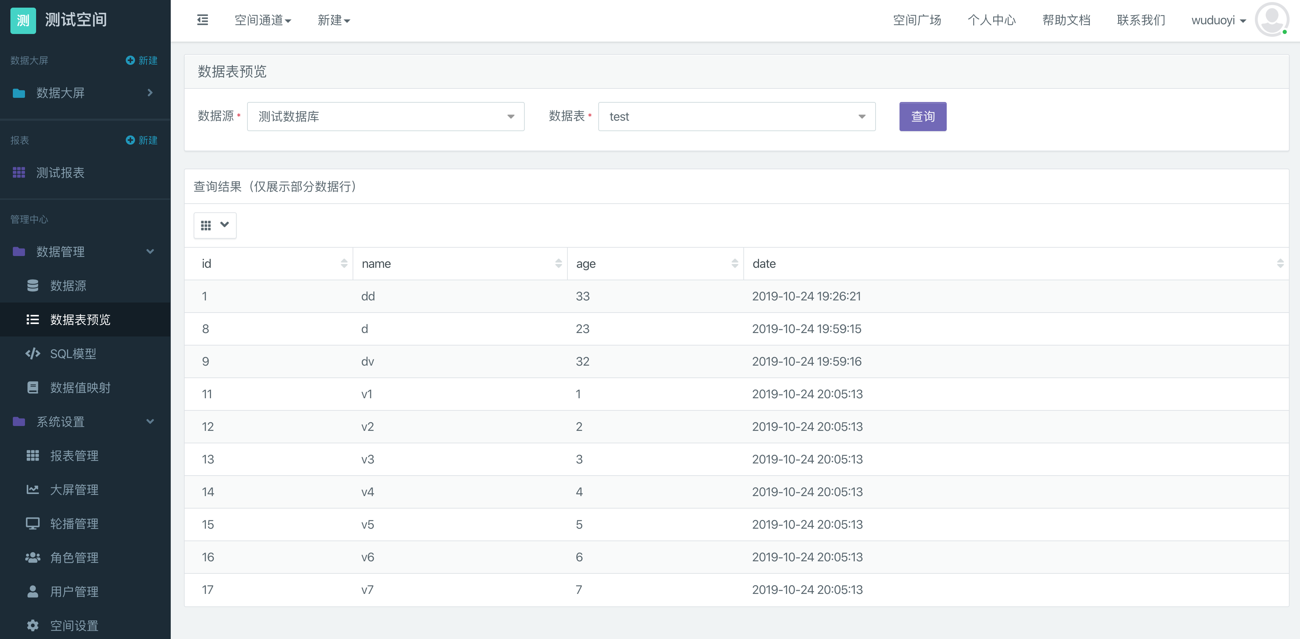1300x639 pixels.
Task: Click id cell '14'
Action: (208, 492)
